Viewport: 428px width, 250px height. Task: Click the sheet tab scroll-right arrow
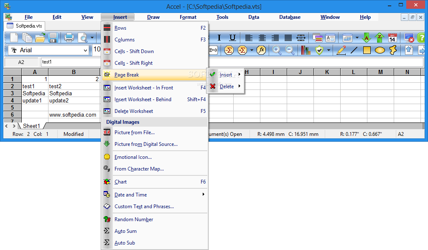[14, 126]
